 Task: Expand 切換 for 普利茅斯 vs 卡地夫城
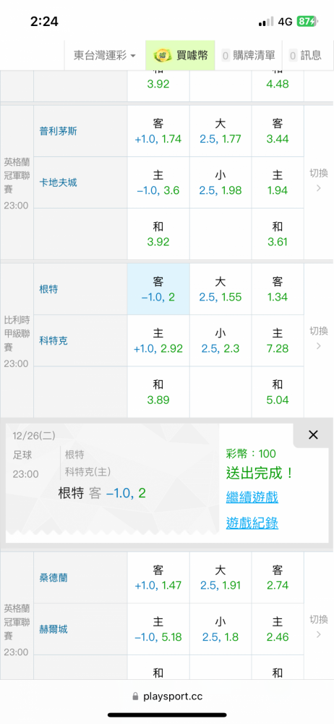[318, 180]
